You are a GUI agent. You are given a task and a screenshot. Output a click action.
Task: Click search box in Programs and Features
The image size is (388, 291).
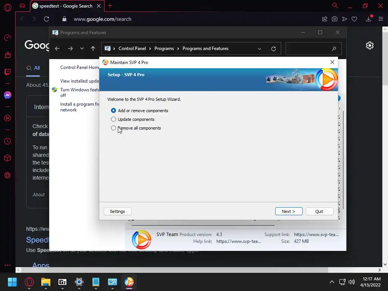click(x=313, y=48)
